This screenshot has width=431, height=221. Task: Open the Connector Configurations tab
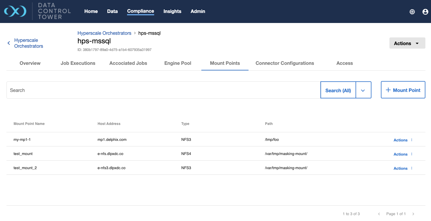pos(284,63)
